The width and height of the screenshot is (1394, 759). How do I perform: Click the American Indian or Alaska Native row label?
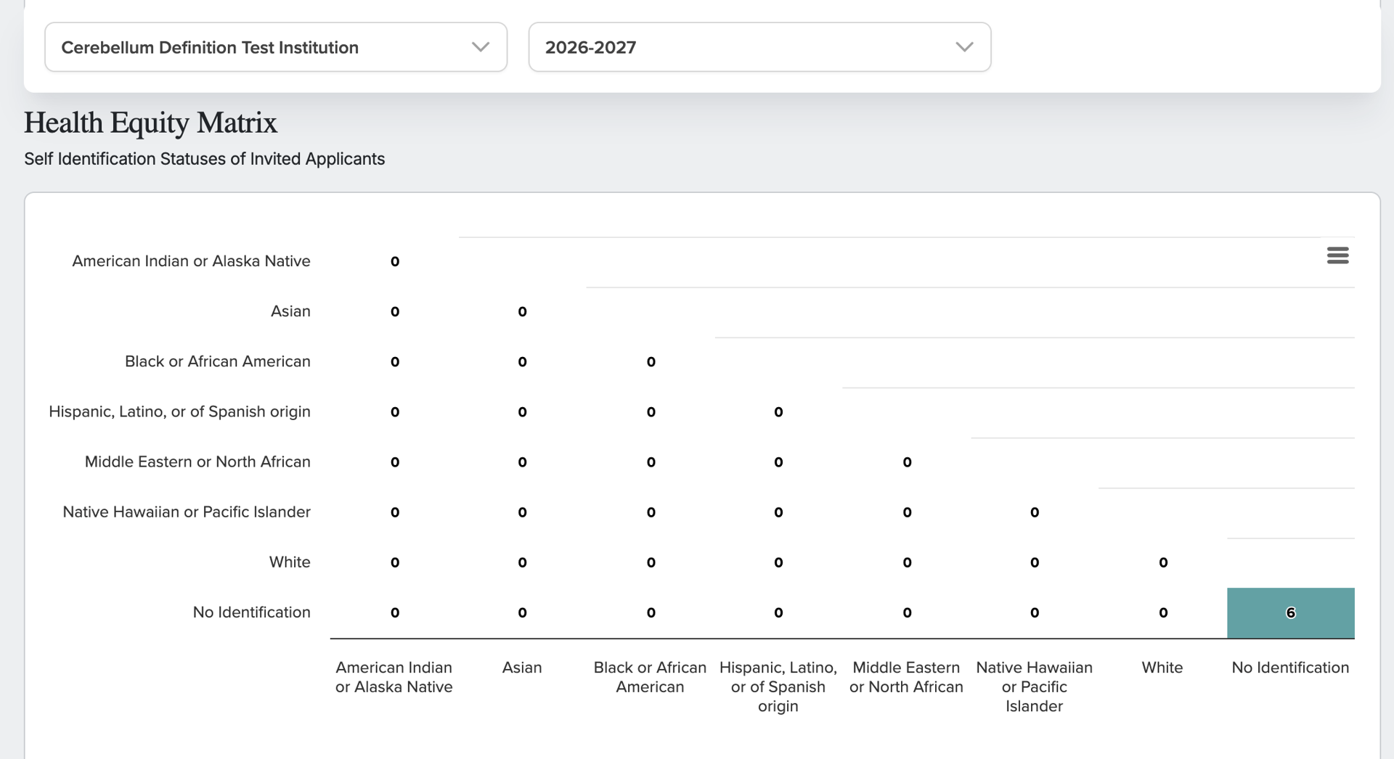click(191, 261)
